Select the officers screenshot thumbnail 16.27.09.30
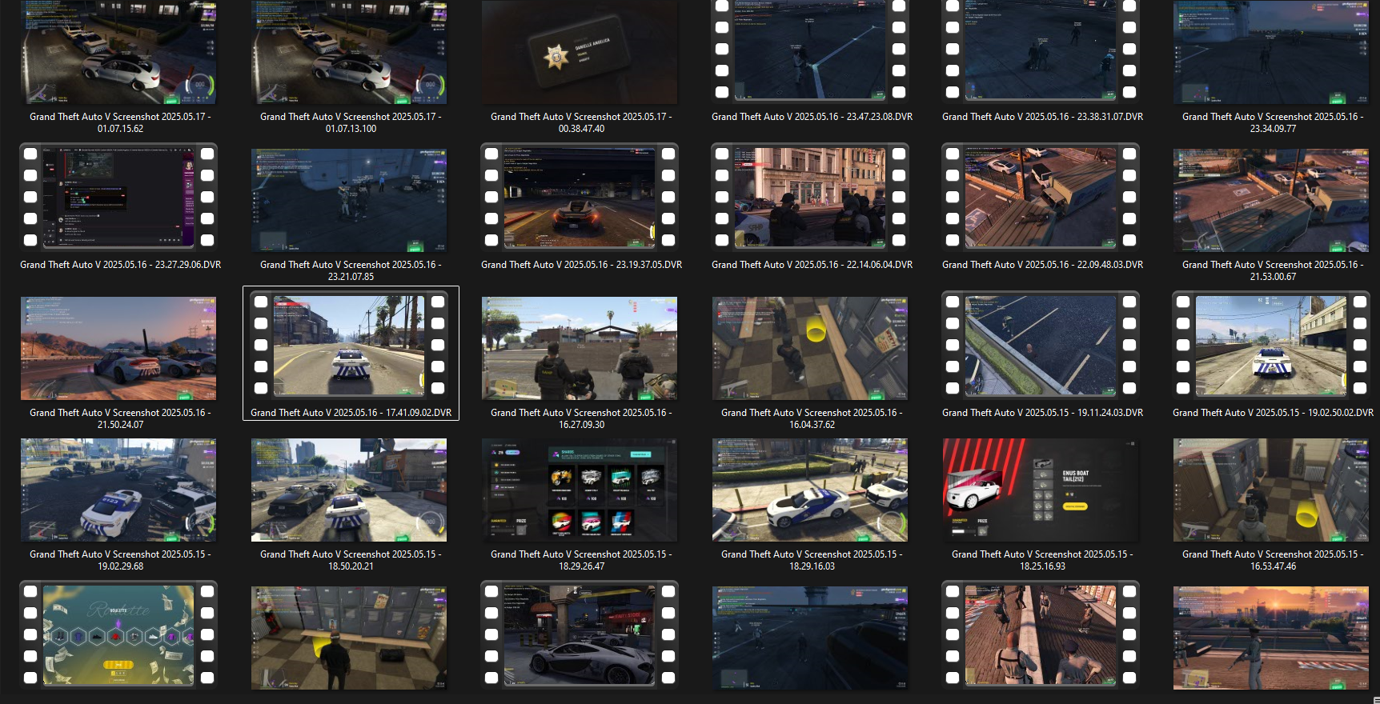Viewport: 1380px width, 704px height. [x=580, y=349]
